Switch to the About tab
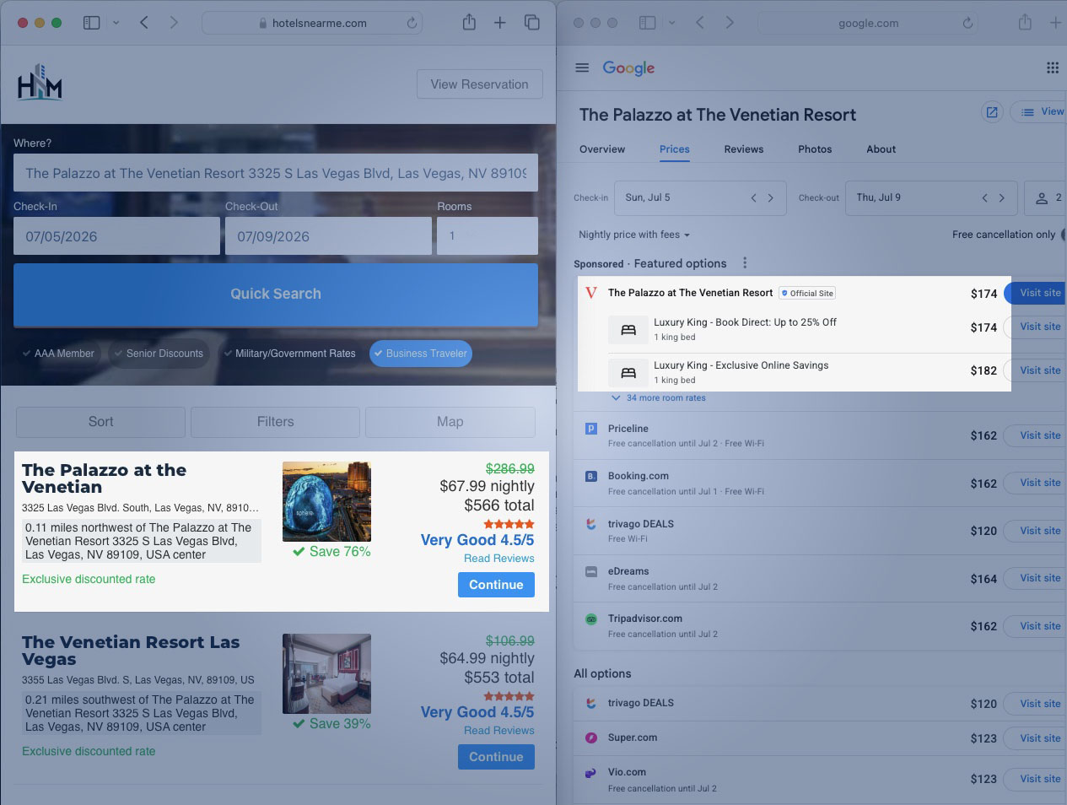This screenshot has width=1067, height=805. pyautogui.click(x=881, y=149)
